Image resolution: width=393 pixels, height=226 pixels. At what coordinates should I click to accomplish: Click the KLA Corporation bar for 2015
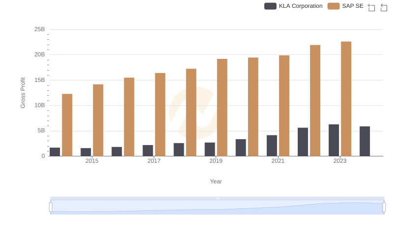tap(85, 152)
